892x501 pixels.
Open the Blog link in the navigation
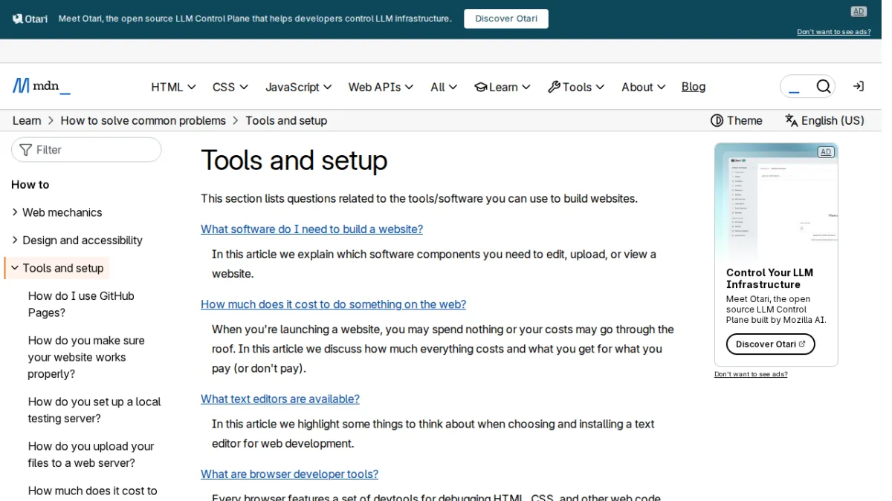(694, 87)
